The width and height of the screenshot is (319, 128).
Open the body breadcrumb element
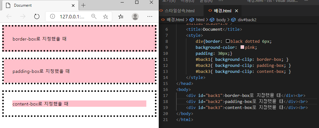(x=221, y=20)
